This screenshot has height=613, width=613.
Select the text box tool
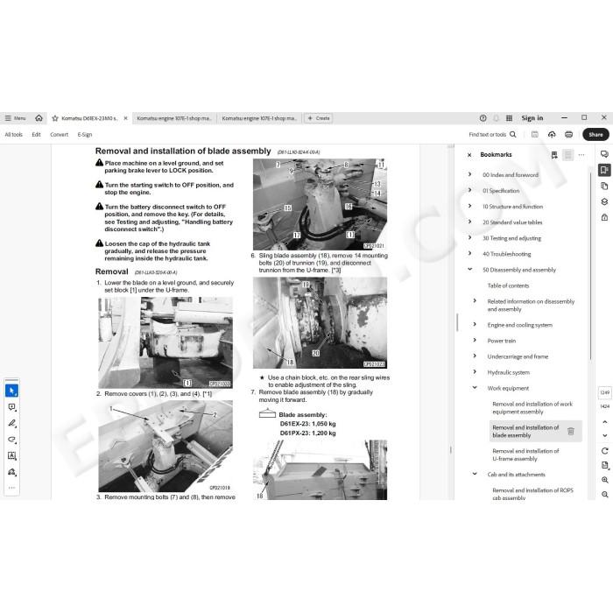[11, 455]
